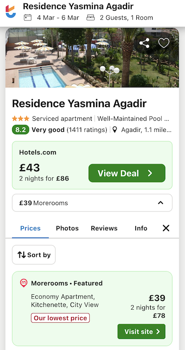185x350 pixels.
Task: Click Visit site for Morerooms
Action: click(142, 332)
